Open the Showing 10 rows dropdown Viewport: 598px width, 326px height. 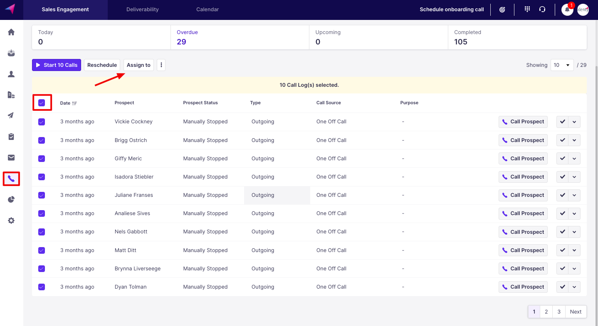point(562,65)
